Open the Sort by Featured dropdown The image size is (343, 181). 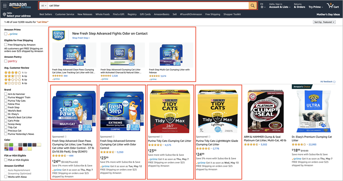pos(324,22)
